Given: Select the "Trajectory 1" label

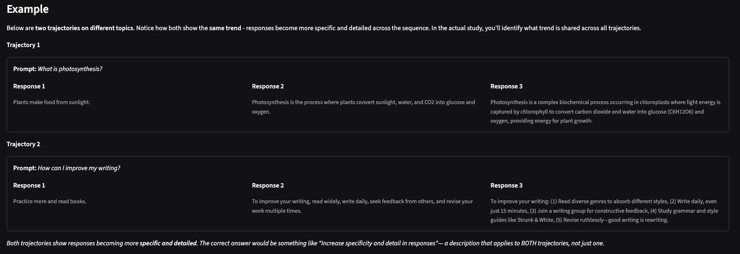Looking at the screenshot, I should pyautogui.click(x=23, y=45).
